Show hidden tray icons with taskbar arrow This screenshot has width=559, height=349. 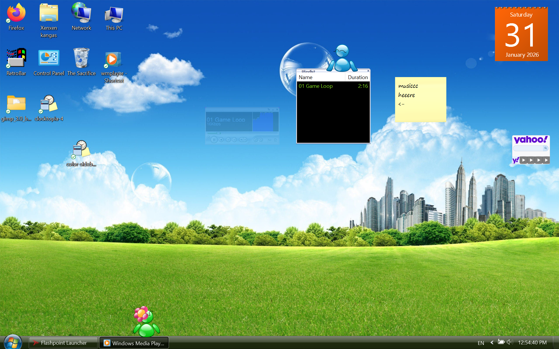(x=492, y=343)
